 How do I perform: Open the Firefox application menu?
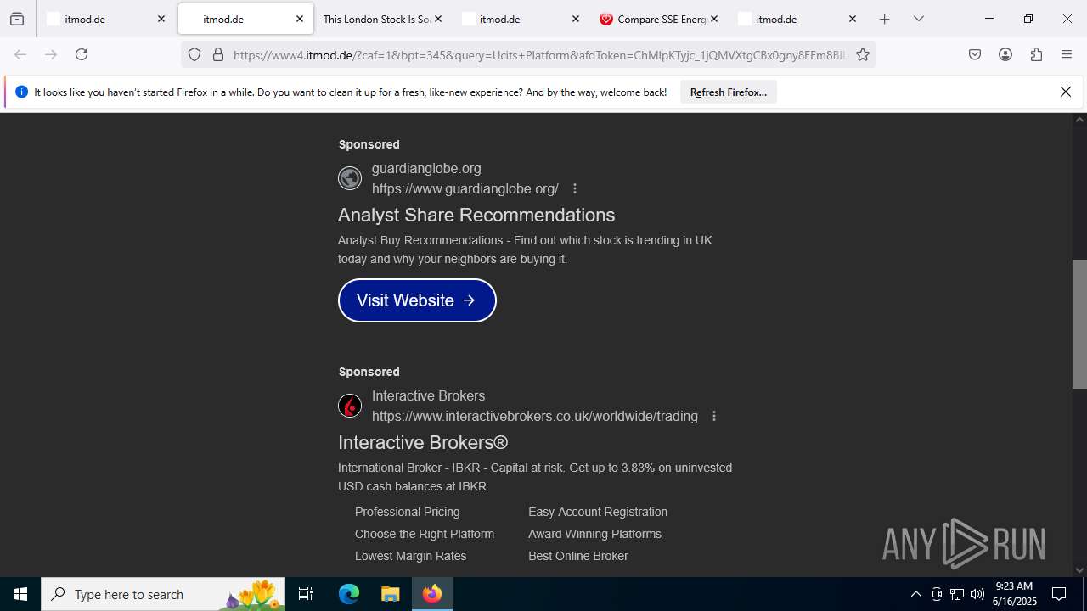[x=1067, y=54]
